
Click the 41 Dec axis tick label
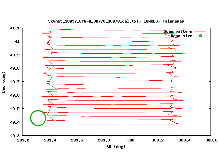pyautogui.click(x=17, y=41)
